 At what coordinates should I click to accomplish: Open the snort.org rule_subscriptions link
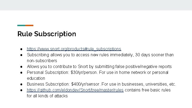coord(74,49)
